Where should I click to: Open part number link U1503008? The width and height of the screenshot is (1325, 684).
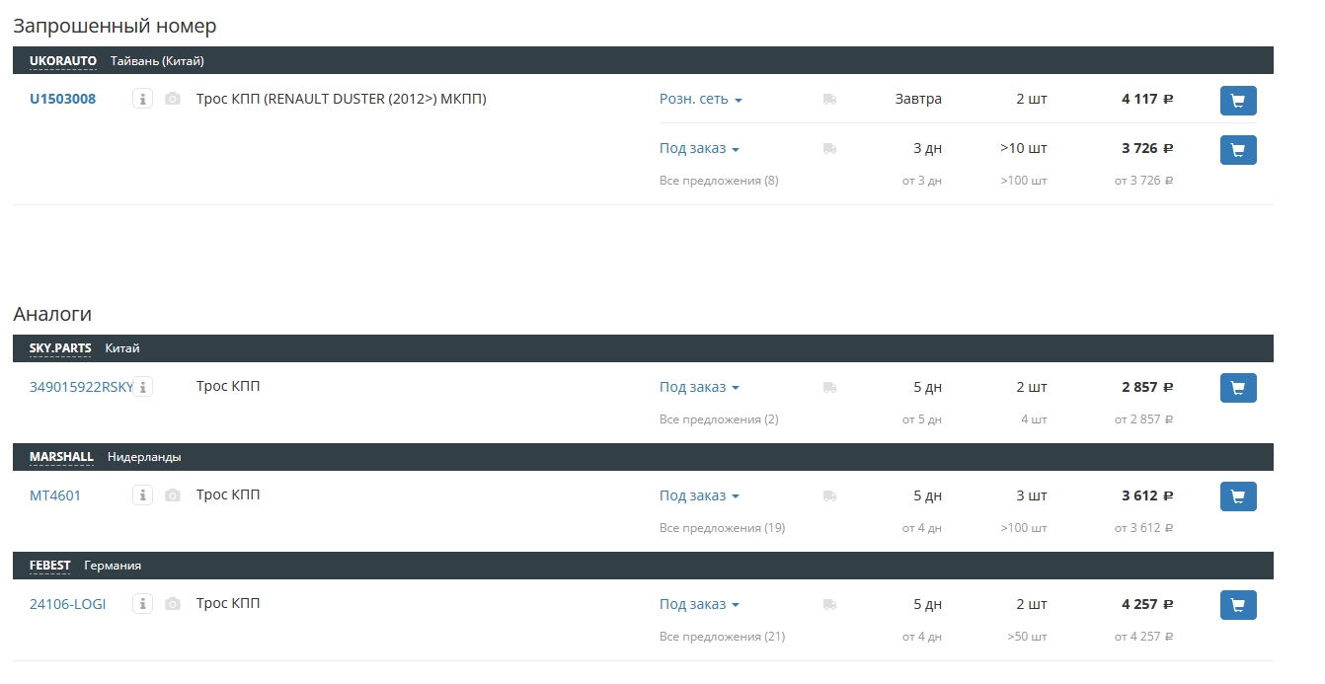pos(63,99)
